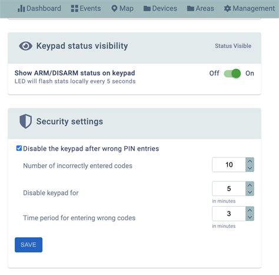Screen dimensions: 279x275
Task: Increase number of incorrectly entered codes
Action: coord(250,161)
